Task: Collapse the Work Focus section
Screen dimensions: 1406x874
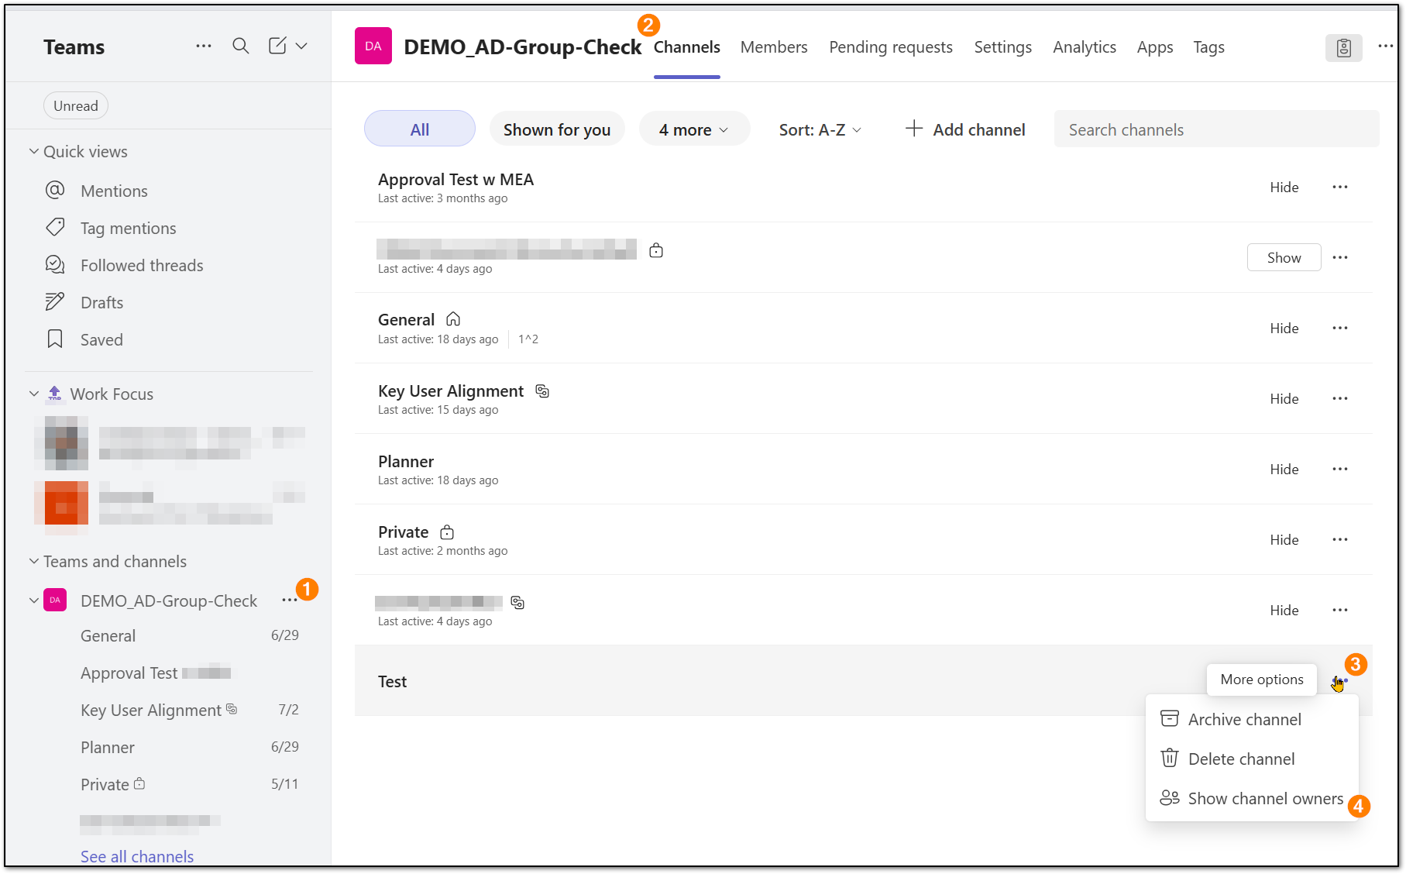Action: 34,394
